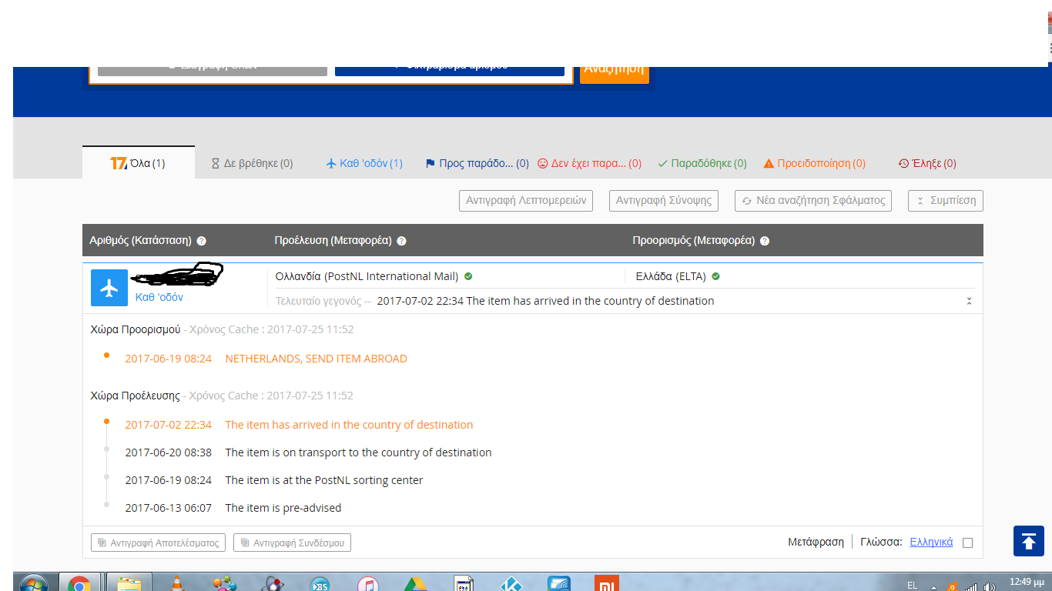1052x591 pixels.
Task: Switch to the Δε βρέθηκε tab
Action: (252, 163)
